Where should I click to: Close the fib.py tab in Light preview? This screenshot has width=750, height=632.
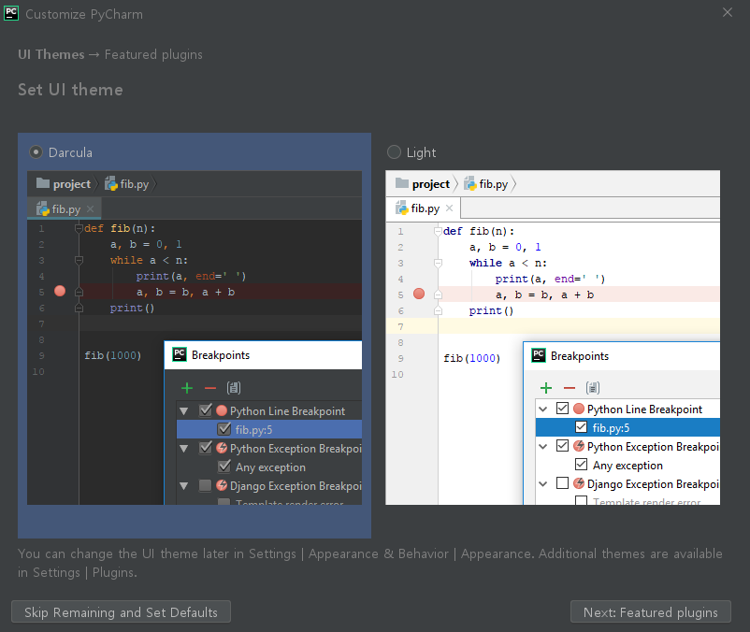(449, 208)
